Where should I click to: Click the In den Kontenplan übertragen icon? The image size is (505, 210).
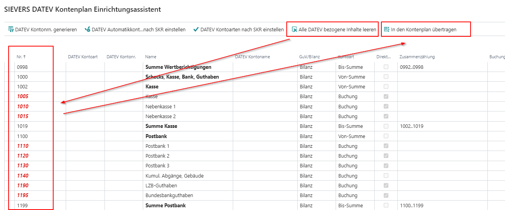coord(387,29)
